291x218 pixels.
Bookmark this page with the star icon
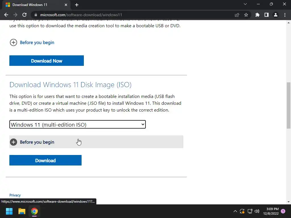pyautogui.click(x=246, y=15)
